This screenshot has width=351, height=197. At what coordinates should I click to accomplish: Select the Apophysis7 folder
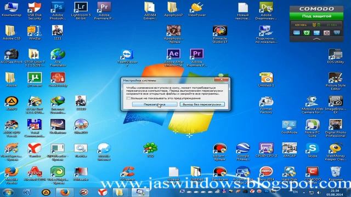pyautogui.click(x=173, y=10)
